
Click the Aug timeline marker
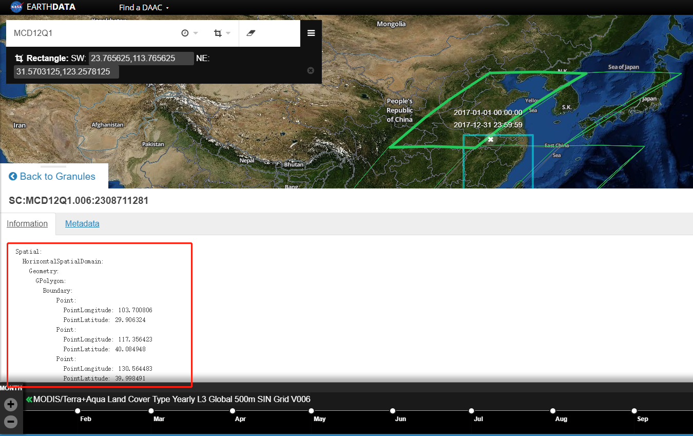coord(553,411)
